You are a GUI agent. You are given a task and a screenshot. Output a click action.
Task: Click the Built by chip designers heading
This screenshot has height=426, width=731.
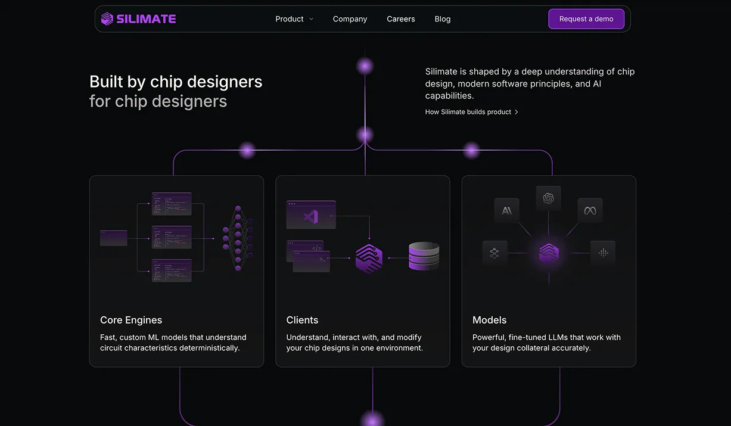click(176, 91)
